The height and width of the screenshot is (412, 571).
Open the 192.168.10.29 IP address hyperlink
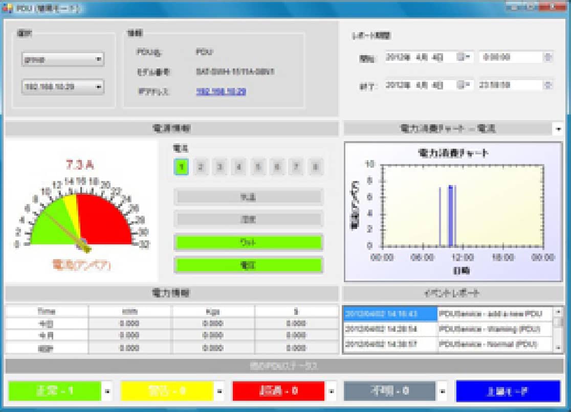pyautogui.click(x=221, y=91)
